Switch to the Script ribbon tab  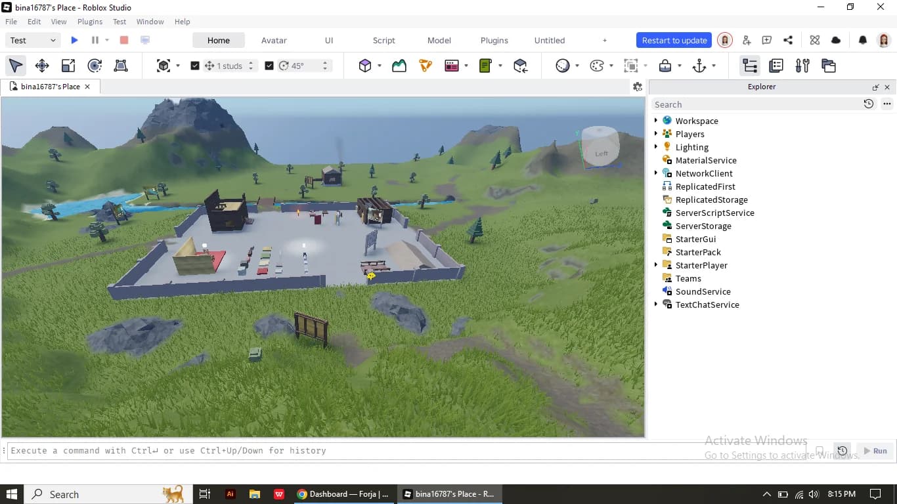coord(384,40)
